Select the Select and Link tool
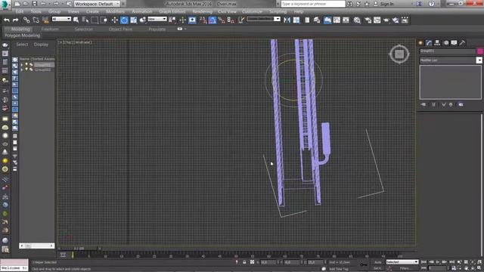This screenshot has width=484, height=272. point(26,20)
